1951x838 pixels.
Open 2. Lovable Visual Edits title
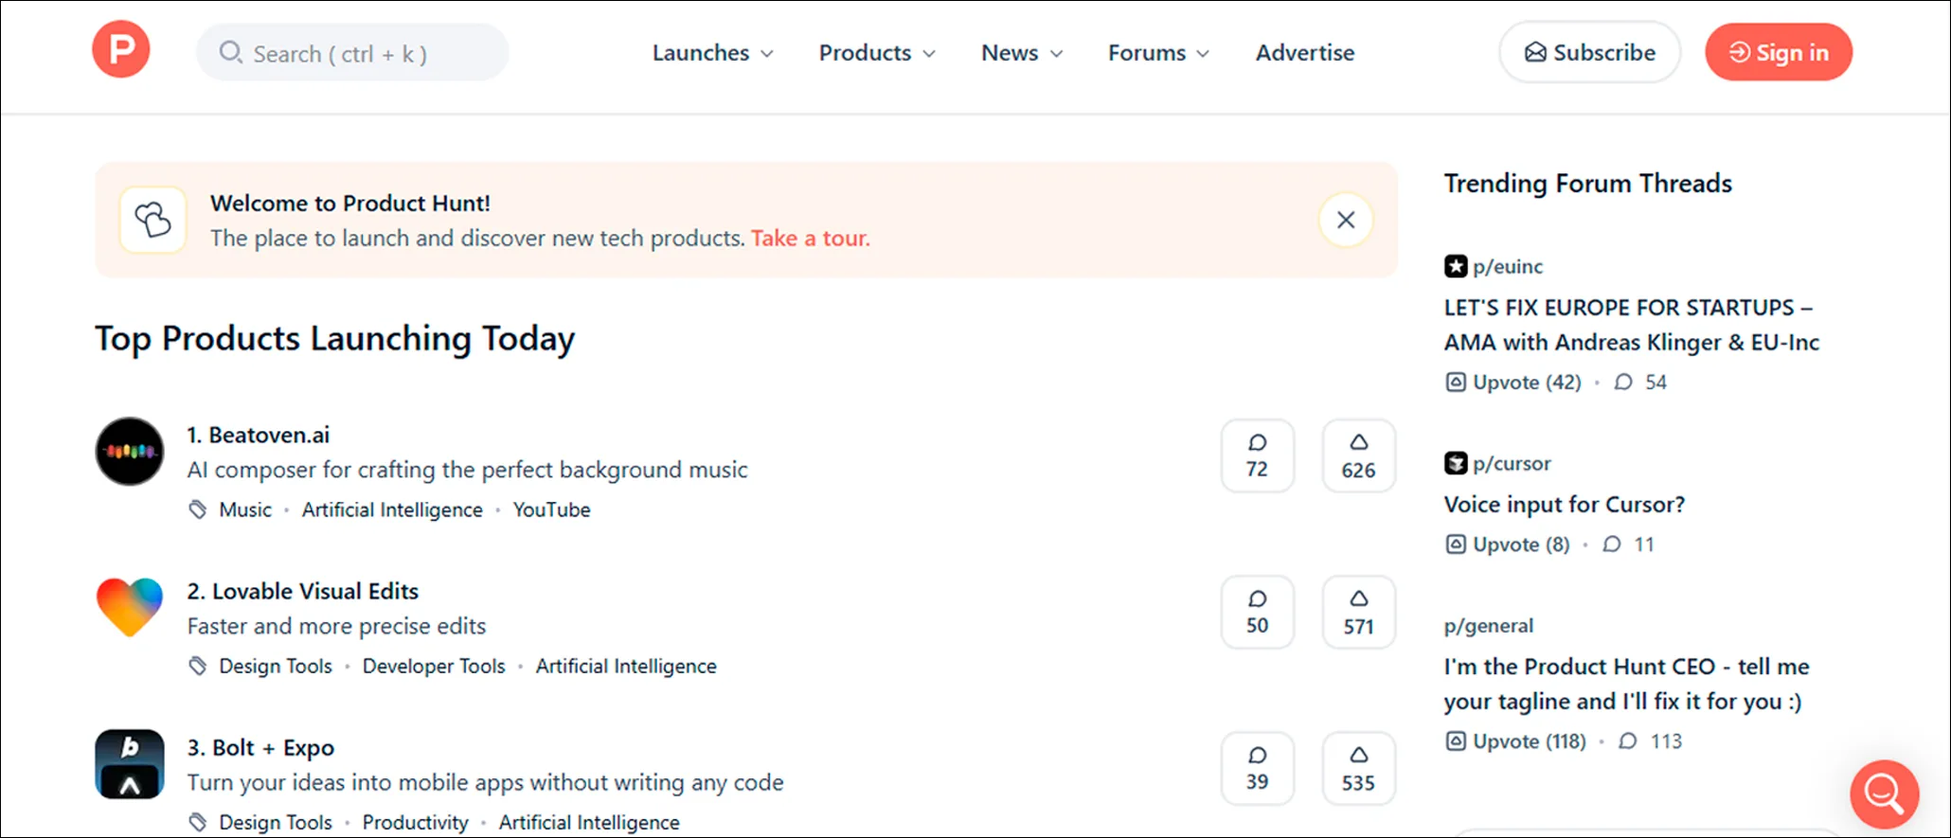(x=303, y=591)
